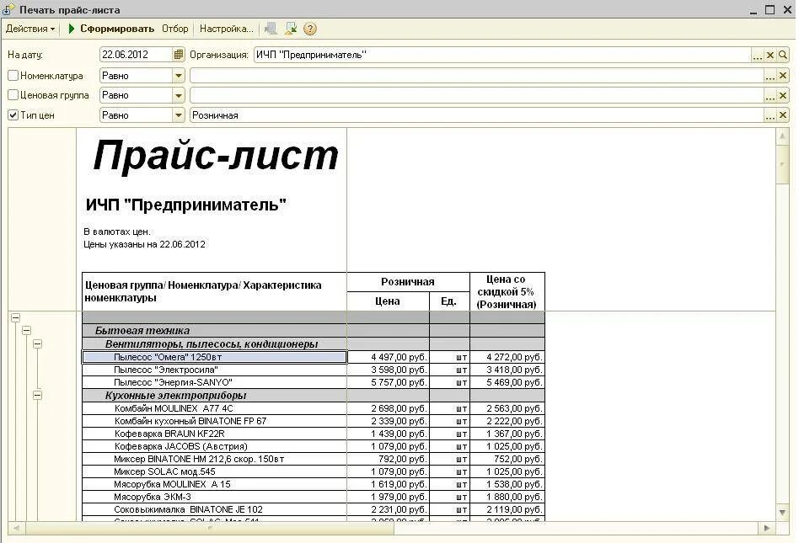The image size is (799, 543).
Task: Edit the date field 22.06.2012
Action: point(136,55)
